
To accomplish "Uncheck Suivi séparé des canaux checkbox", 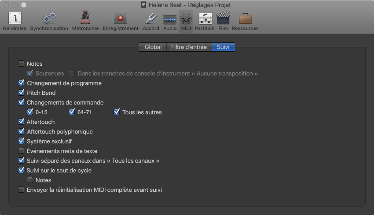I will point(21,160).
